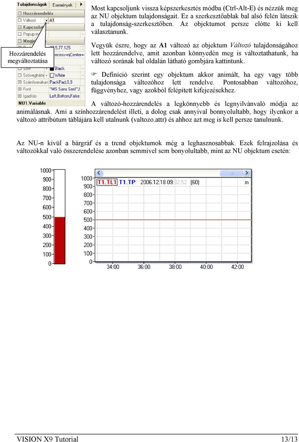Select the Recess+njCenter value text
The height and width of the screenshot is (442, 299).
[x=69, y=55]
